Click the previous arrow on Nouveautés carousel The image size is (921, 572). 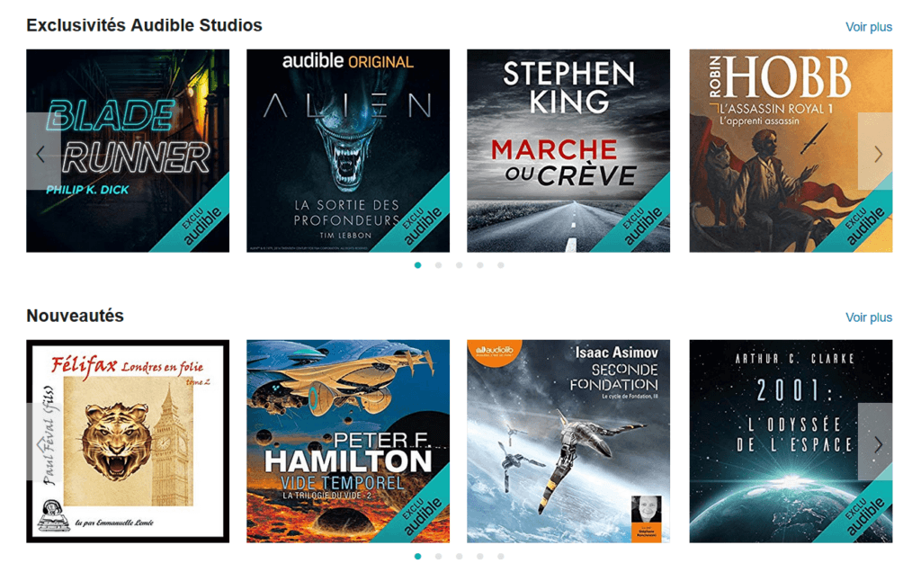point(43,442)
